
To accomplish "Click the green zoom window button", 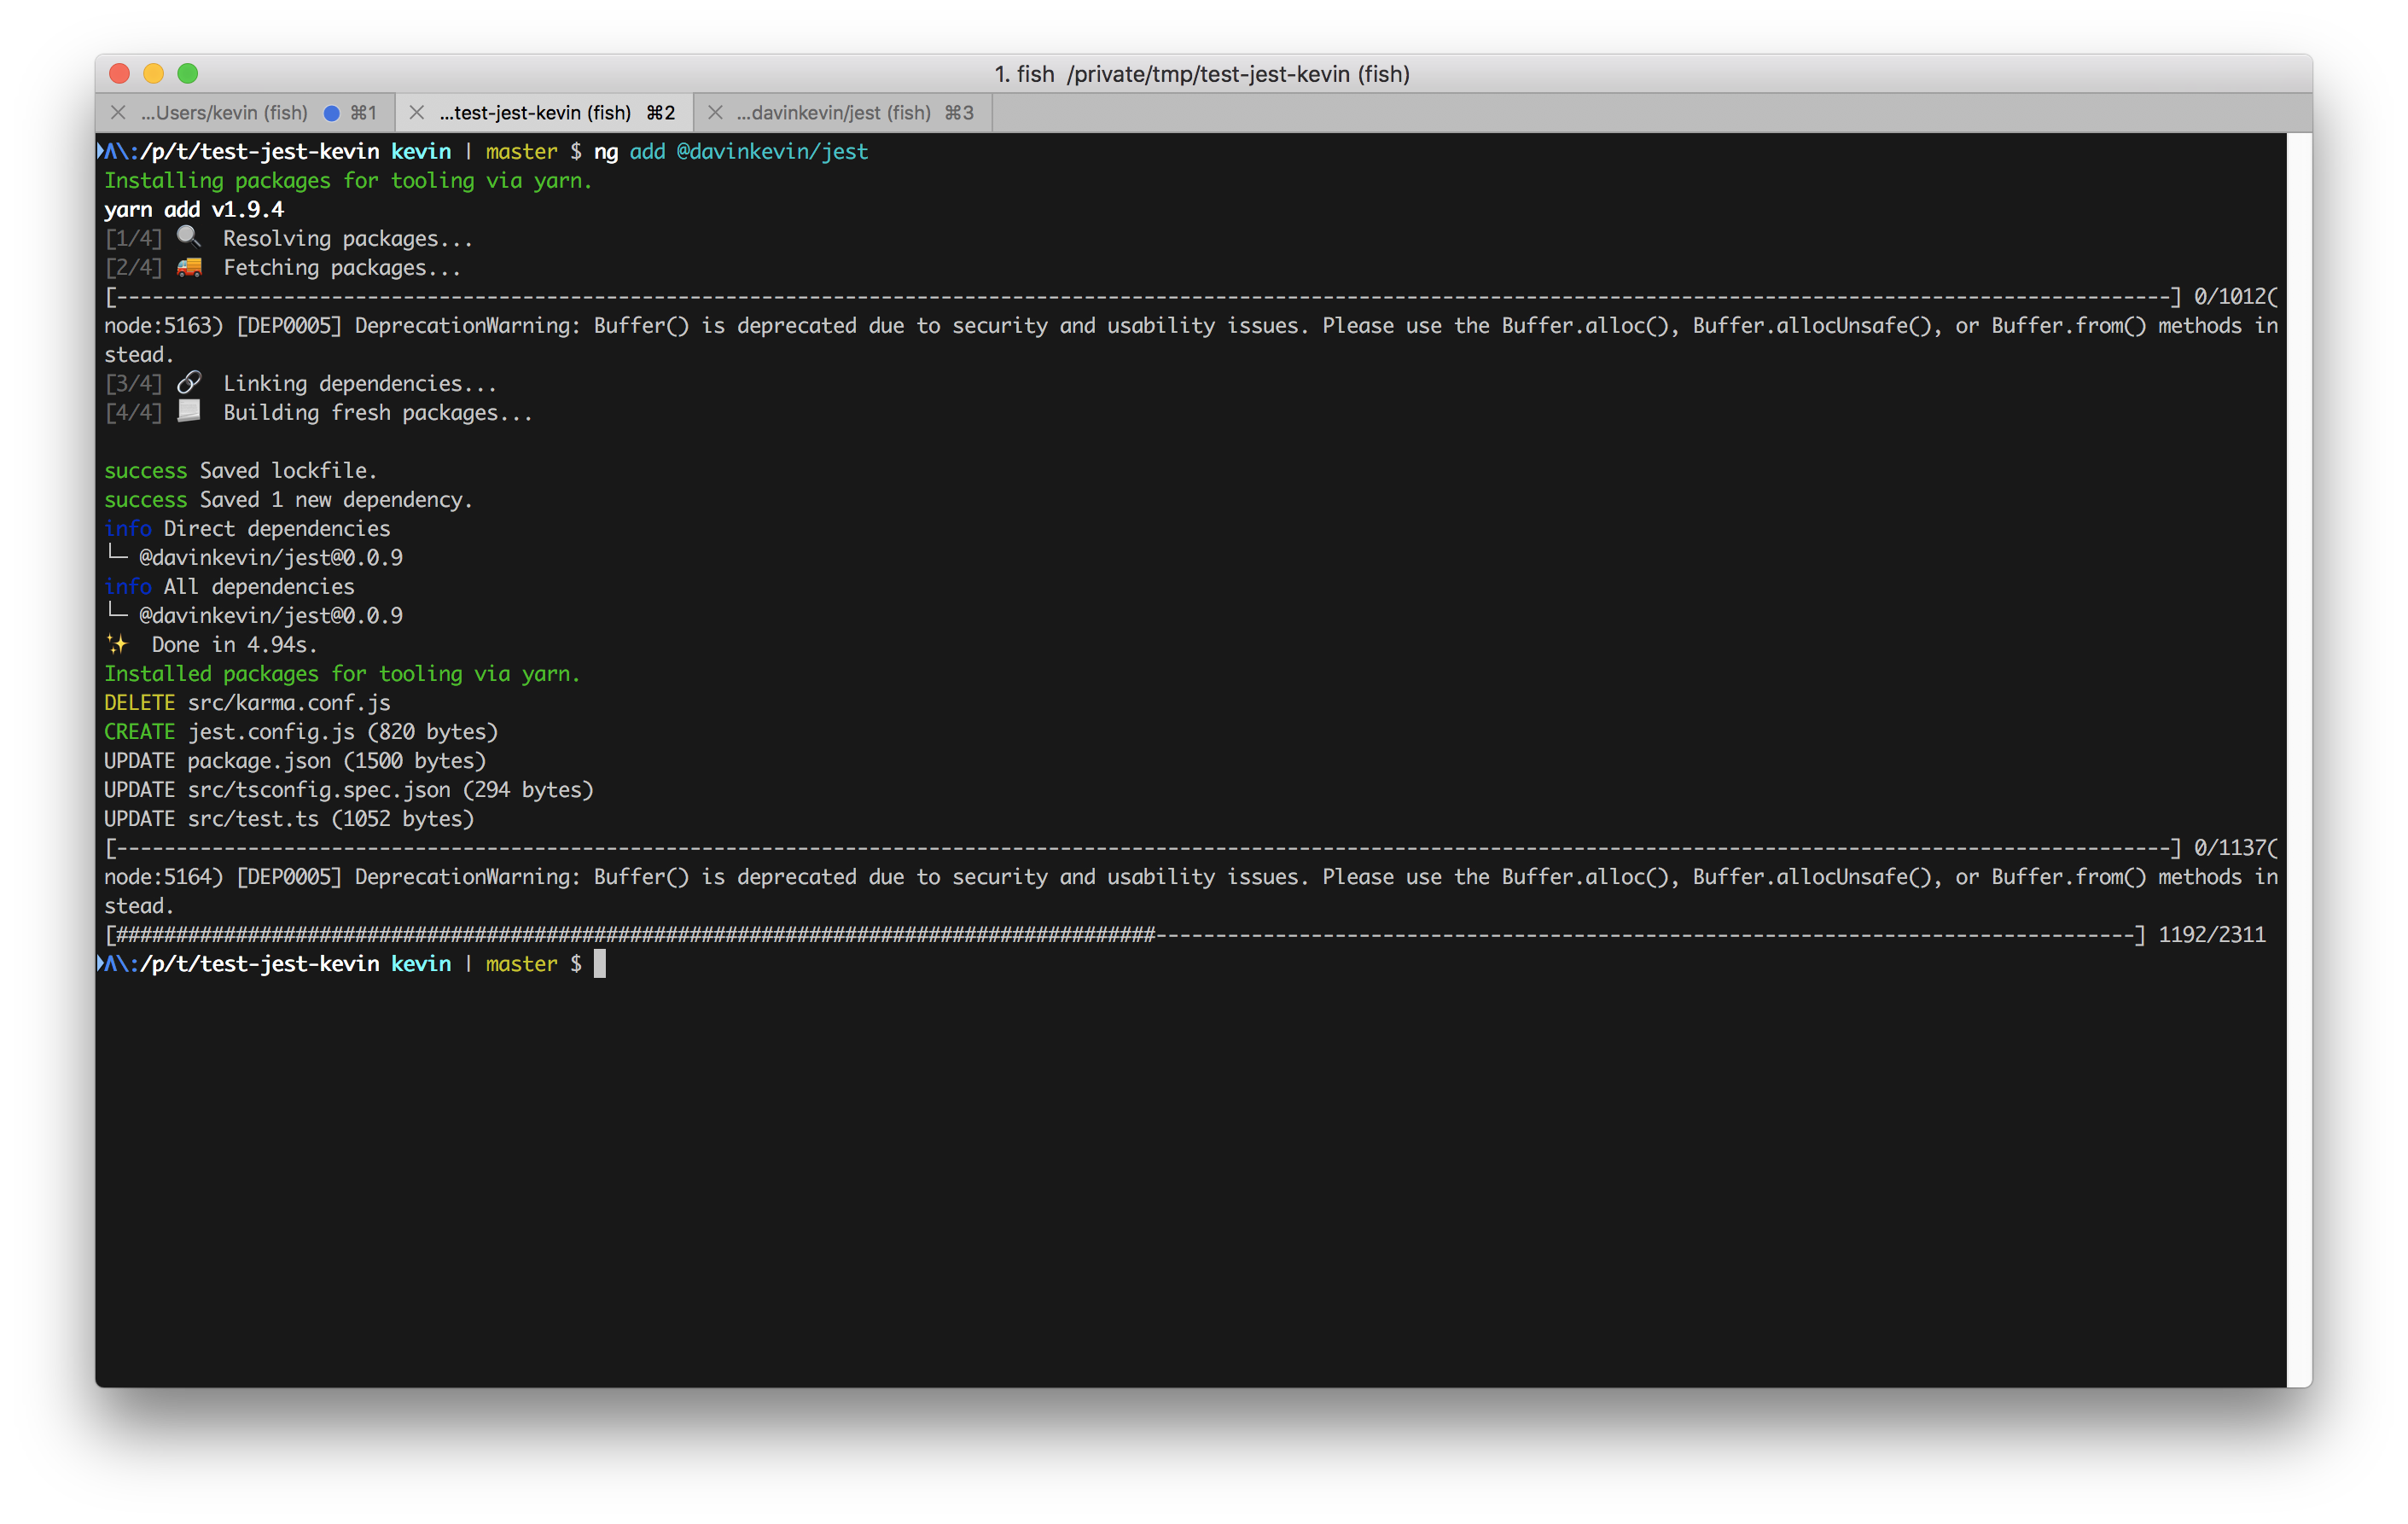I will pyautogui.click(x=188, y=74).
